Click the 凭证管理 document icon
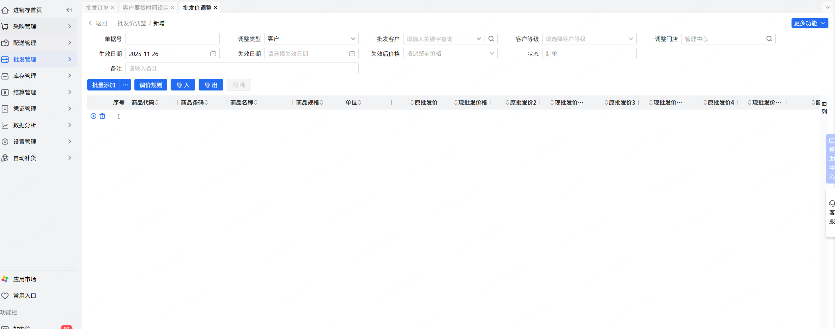The image size is (835, 329). point(5,109)
